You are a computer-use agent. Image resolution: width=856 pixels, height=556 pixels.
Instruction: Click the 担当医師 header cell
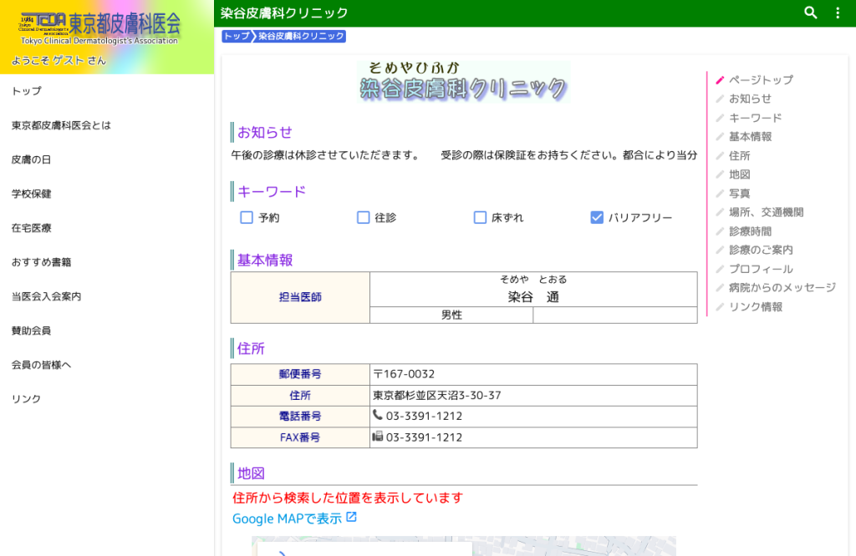tap(300, 297)
